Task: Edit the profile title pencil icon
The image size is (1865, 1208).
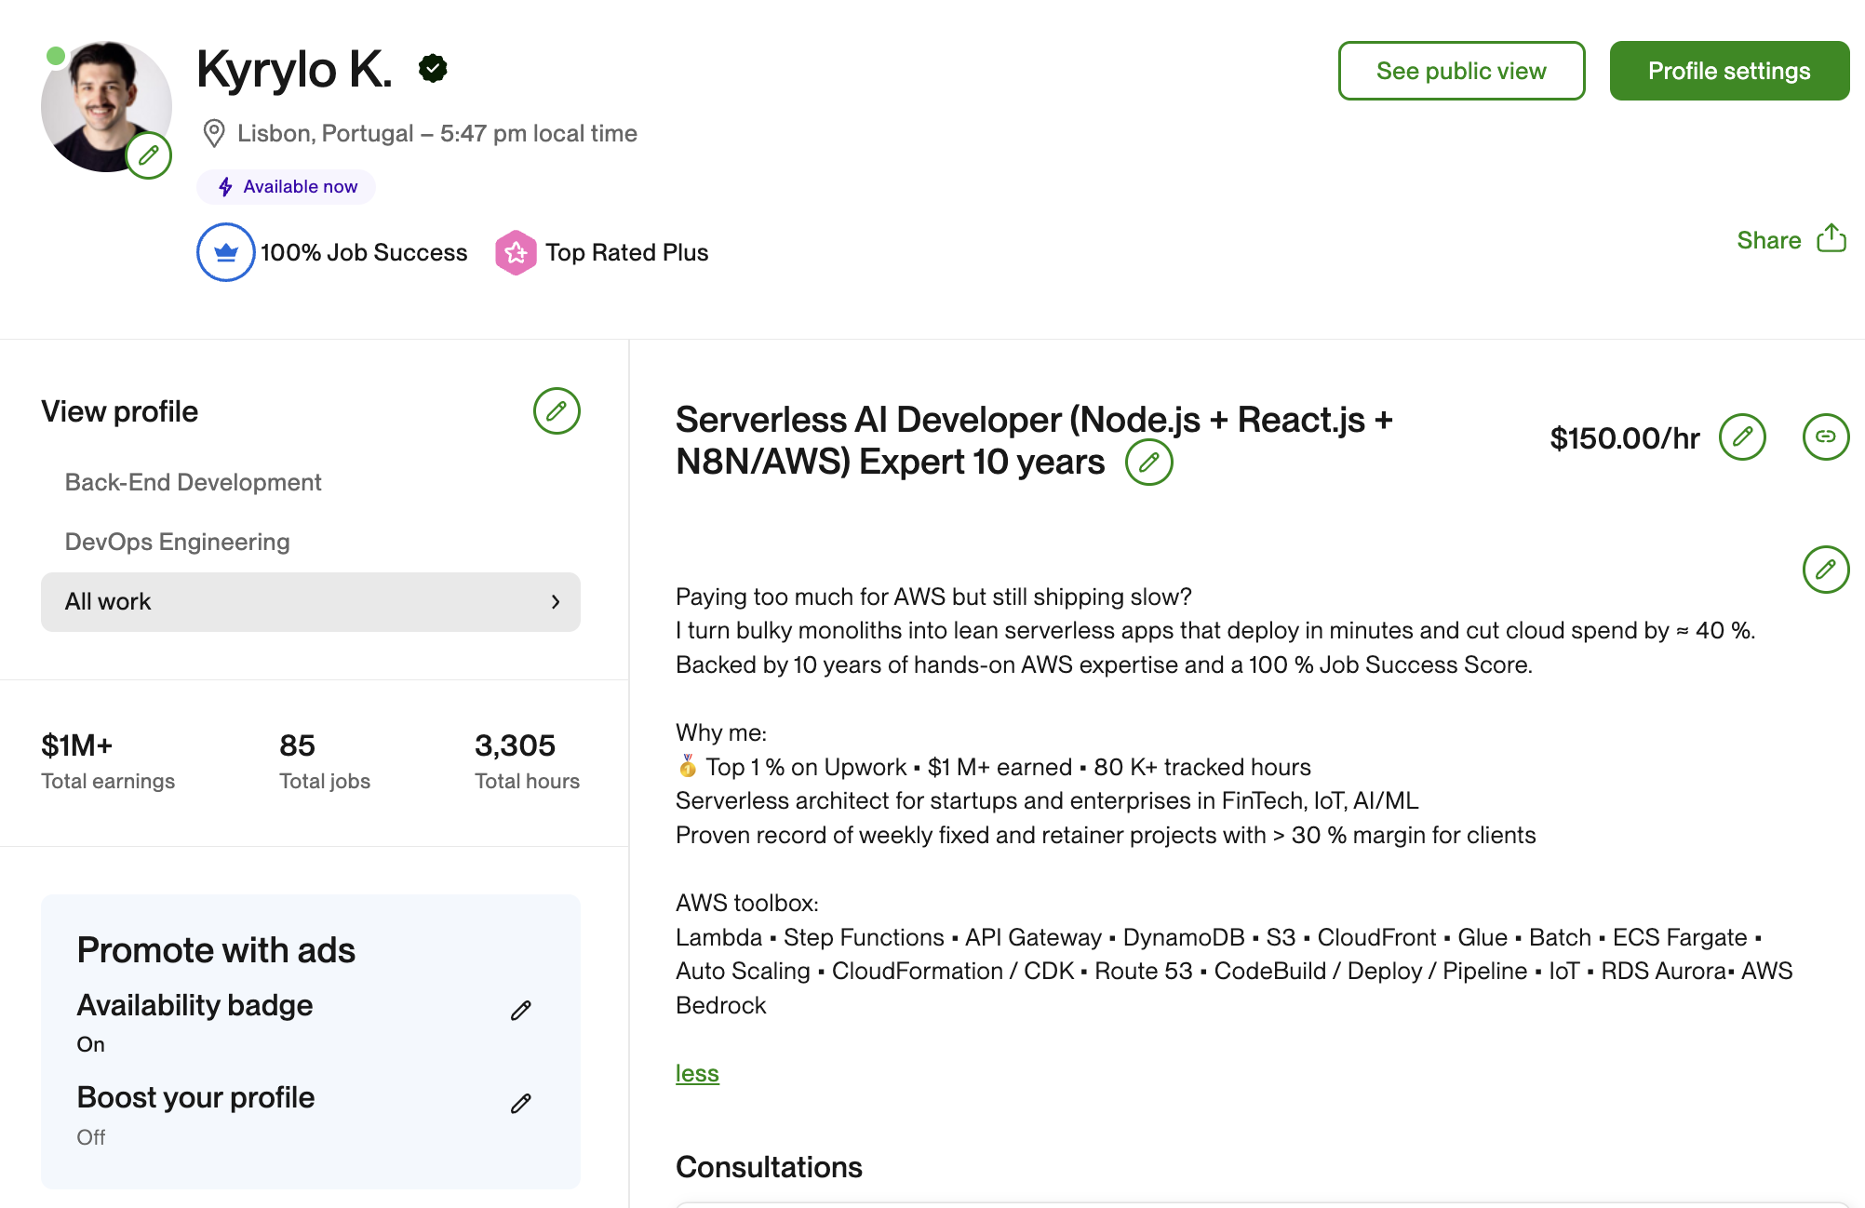Action: [1148, 463]
